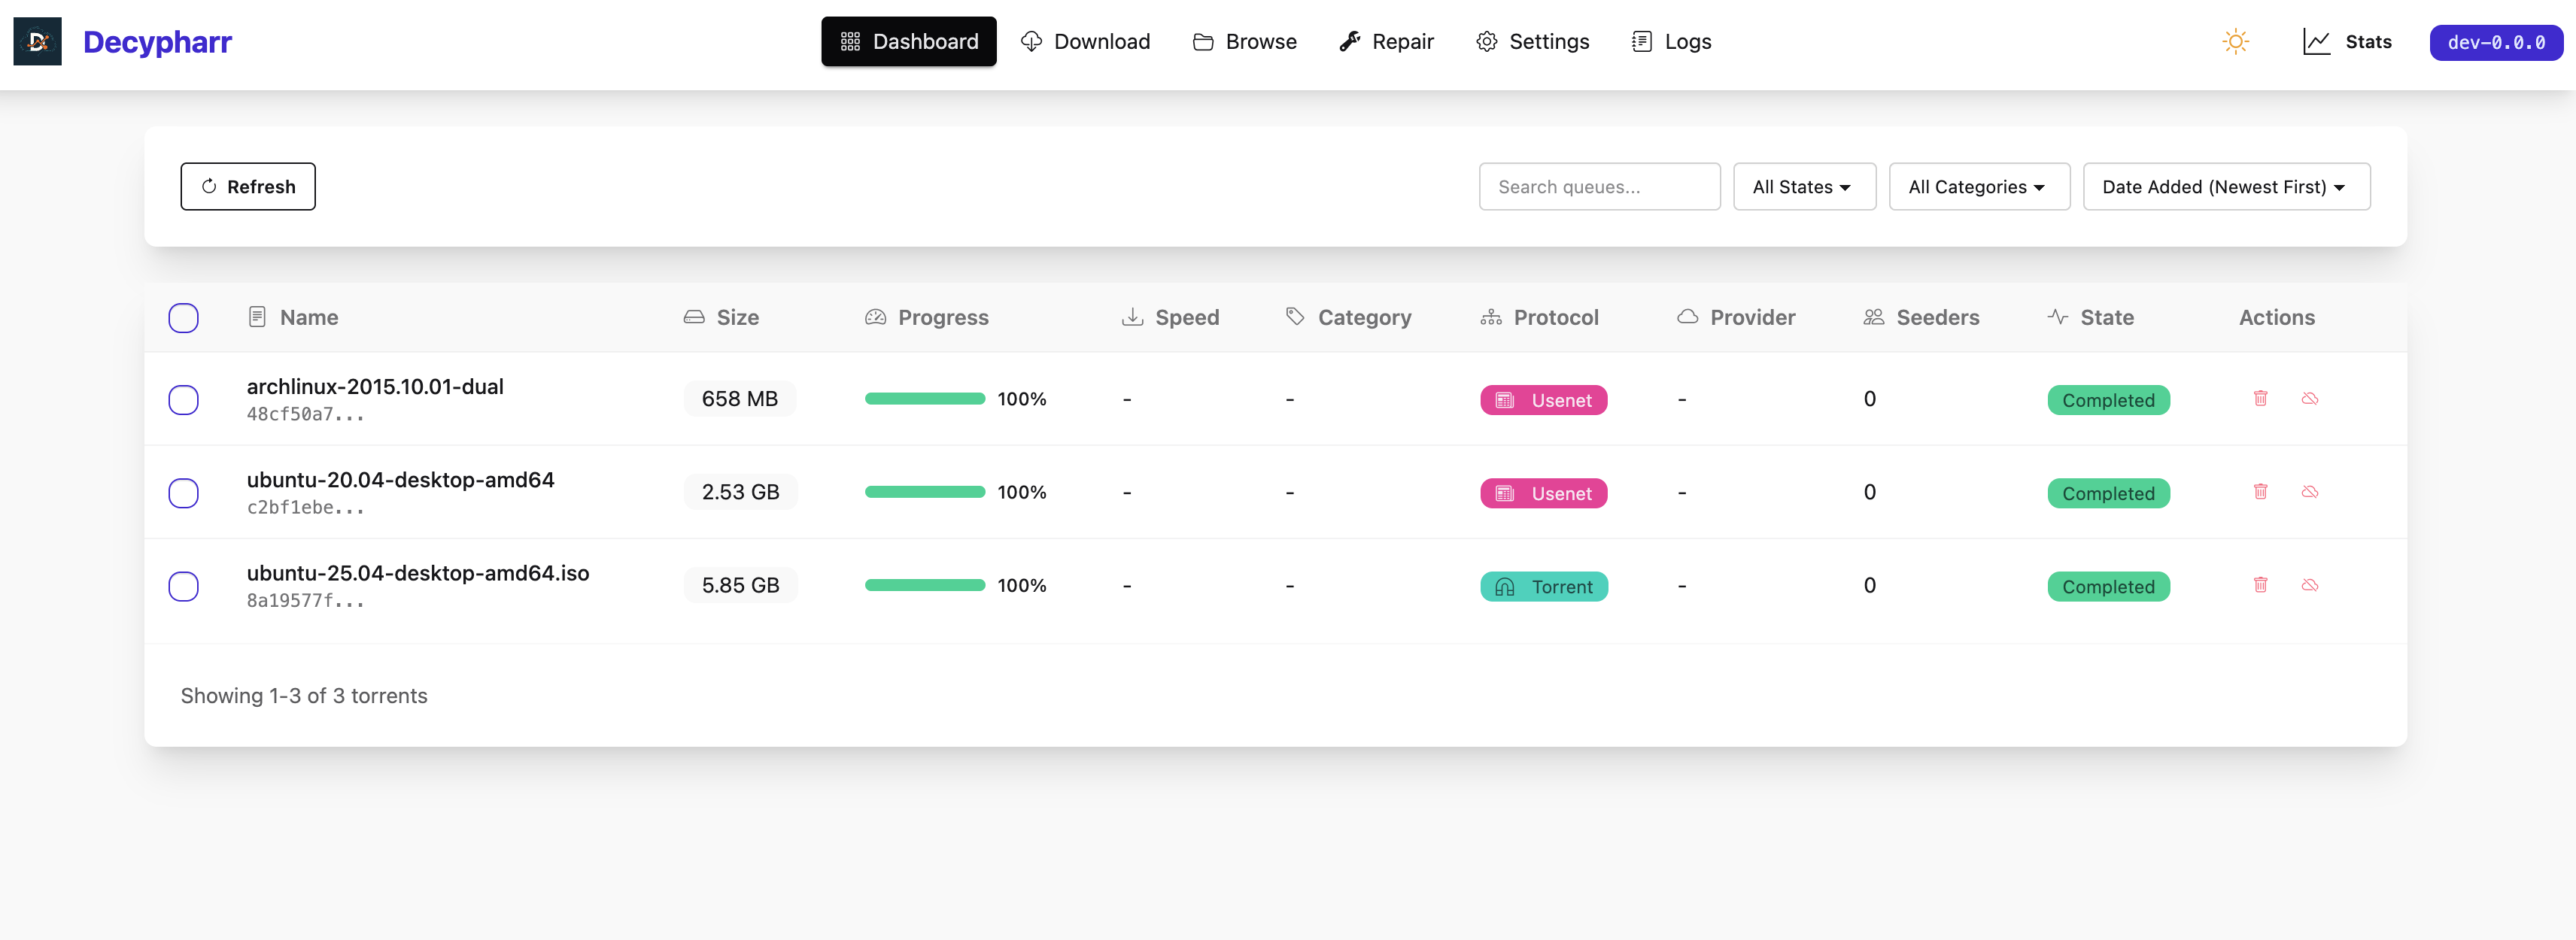Click the cloud-off icon for ubuntu-20.04 row
The image size is (2576, 940).
(x=2309, y=491)
